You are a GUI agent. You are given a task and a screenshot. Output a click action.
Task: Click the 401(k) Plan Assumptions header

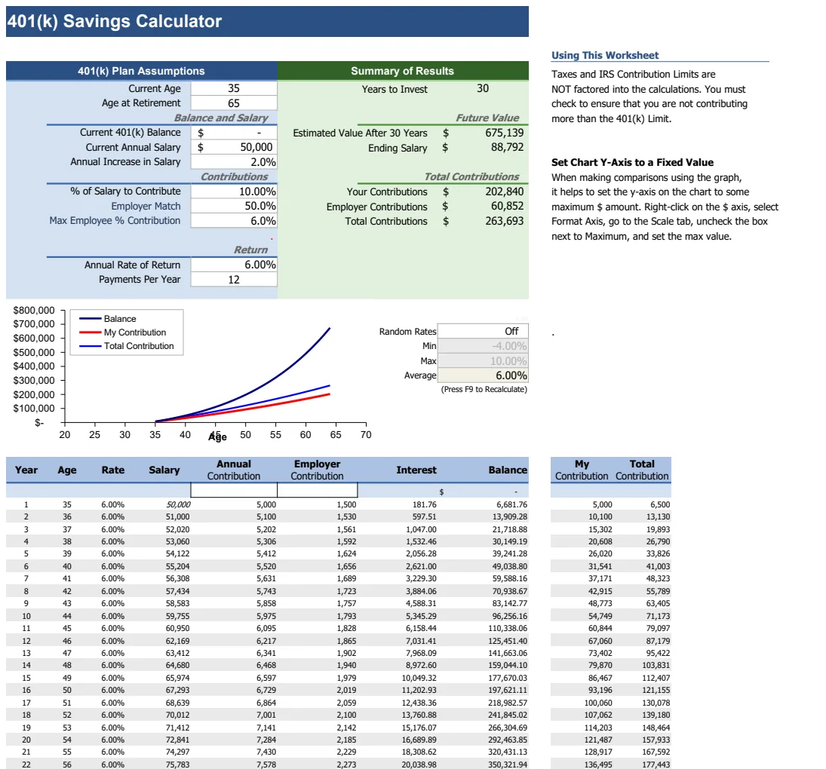click(141, 71)
